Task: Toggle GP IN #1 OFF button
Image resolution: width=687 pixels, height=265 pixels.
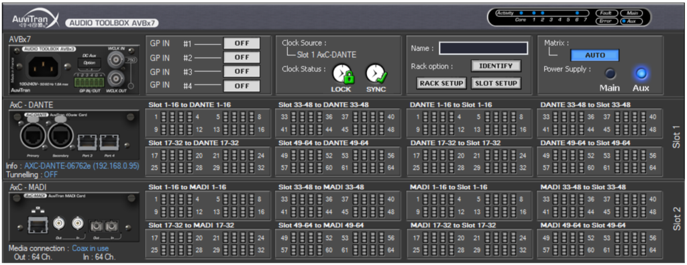Action: 242,44
